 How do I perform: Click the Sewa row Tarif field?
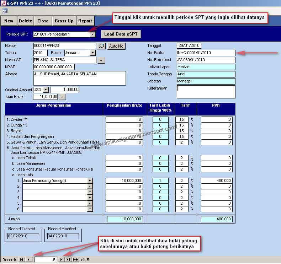coord(182,142)
